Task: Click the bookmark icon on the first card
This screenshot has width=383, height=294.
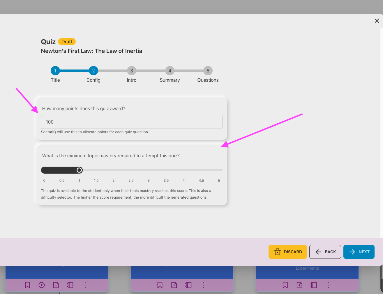Action: tap(27, 285)
